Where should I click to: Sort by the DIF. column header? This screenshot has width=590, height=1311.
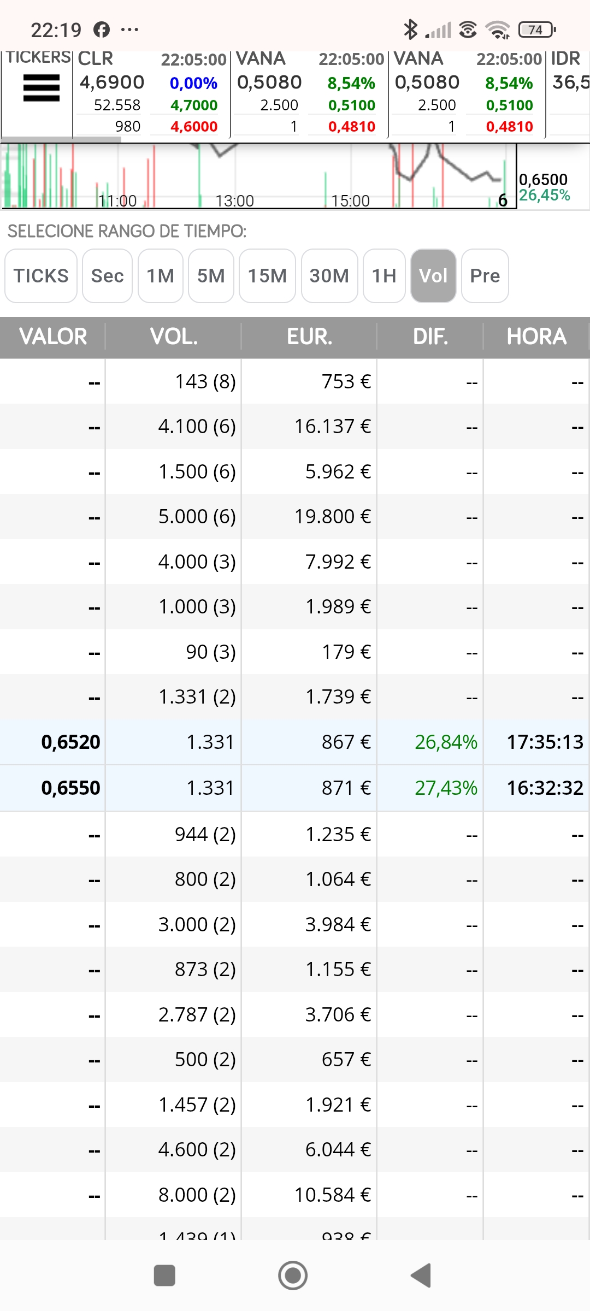430,336
